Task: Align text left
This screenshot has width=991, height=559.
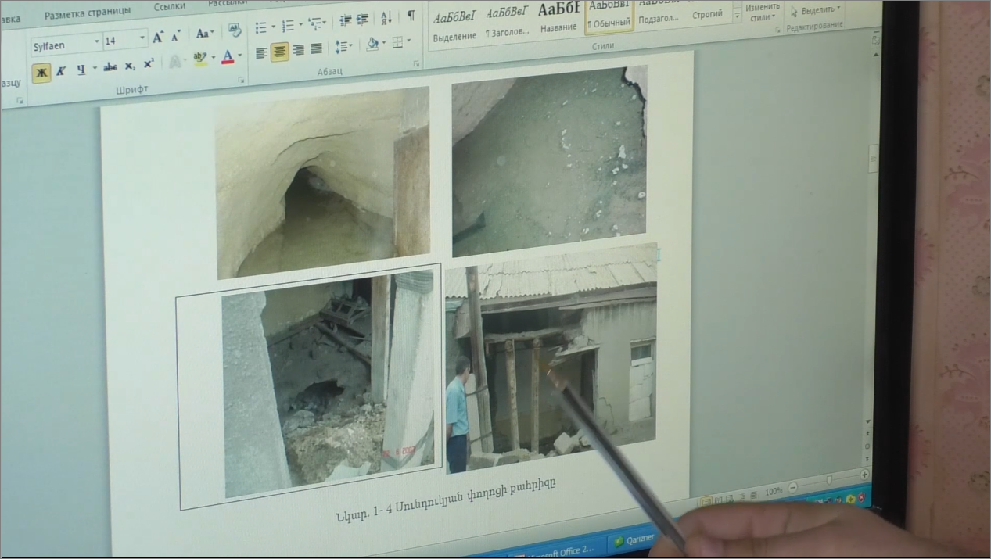Action: tap(262, 53)
